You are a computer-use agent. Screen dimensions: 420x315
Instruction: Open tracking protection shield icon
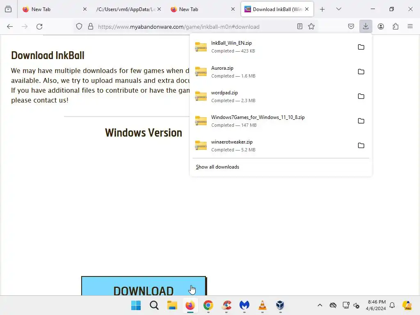click(79, 27)
